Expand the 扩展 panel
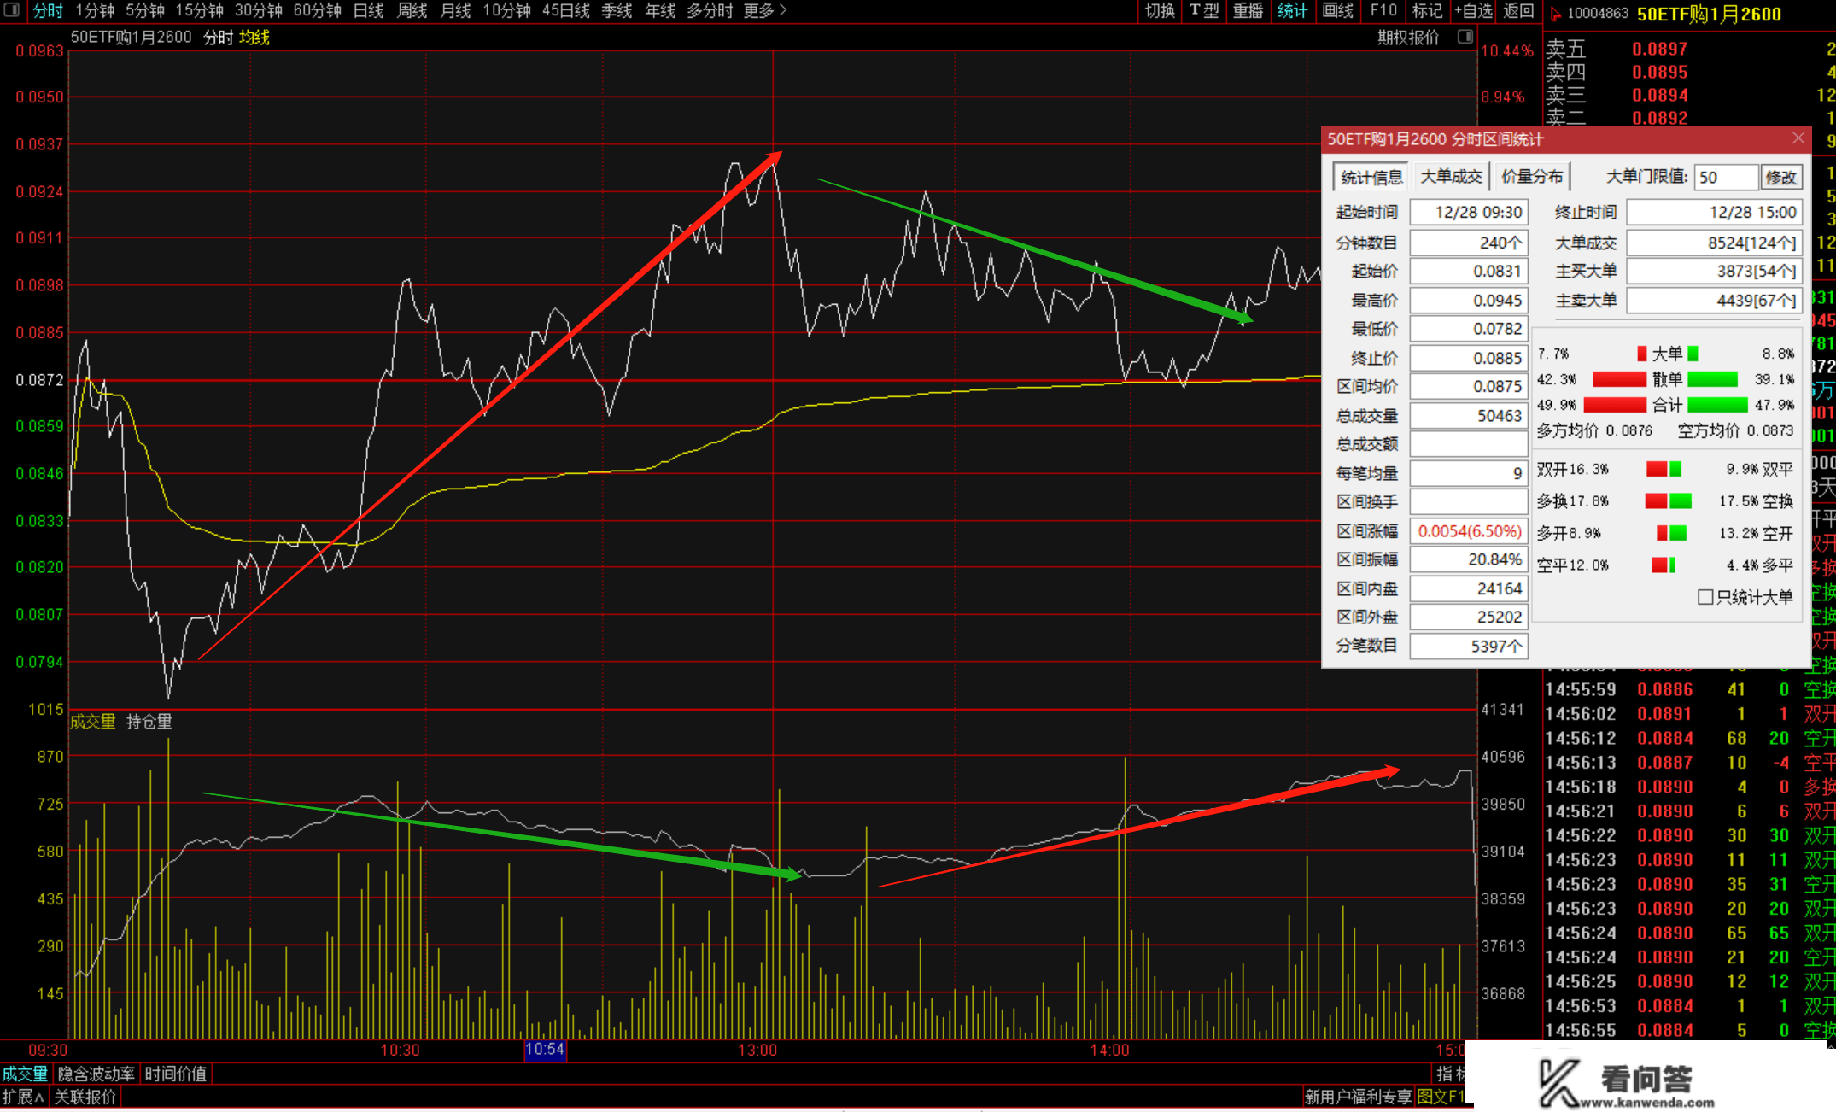This screenshot has width=1836, height=1112. pyautogui.click(x=23, y=1097)
